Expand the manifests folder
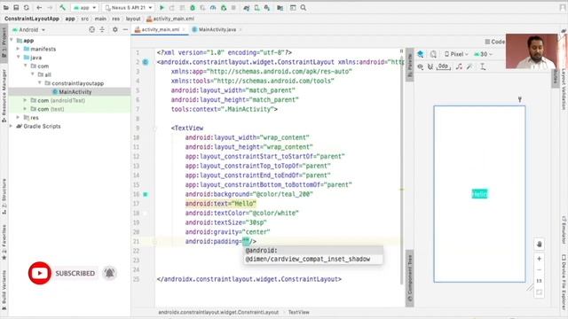 [x=18, y=49]
